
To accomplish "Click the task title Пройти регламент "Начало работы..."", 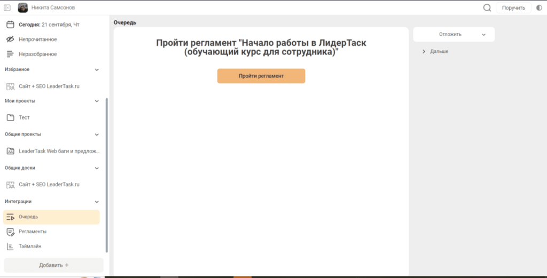I will pyautogui.click(x=261, y=47).
